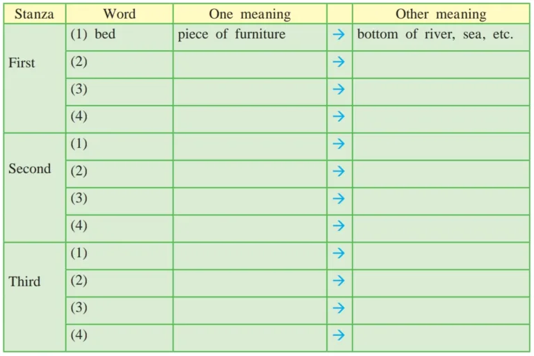The width and height of the screenshot is (534, 356).
Task: Click the "Other meaning" column header
Action: [441, 15]
